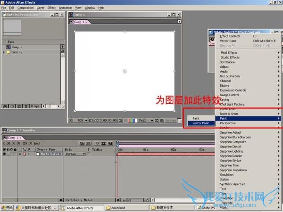Click the Source Name column header
The image size is (283, 212).
[46, 149]
